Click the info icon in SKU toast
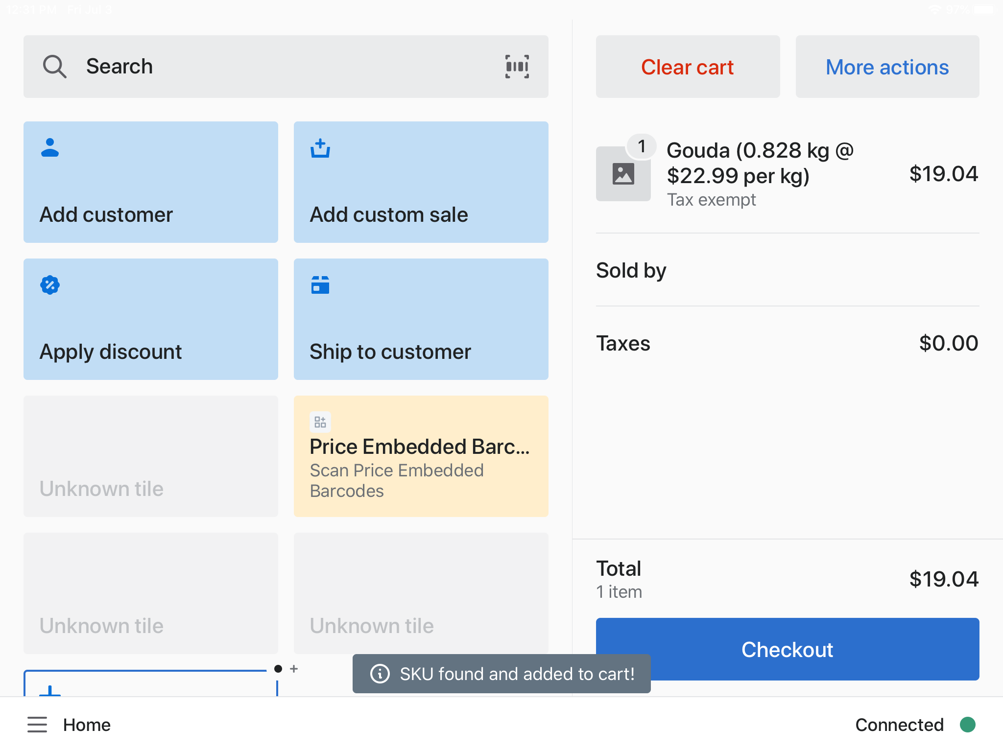The width and height of the screenshot is (1003, 752). click(x=380, y=674)
